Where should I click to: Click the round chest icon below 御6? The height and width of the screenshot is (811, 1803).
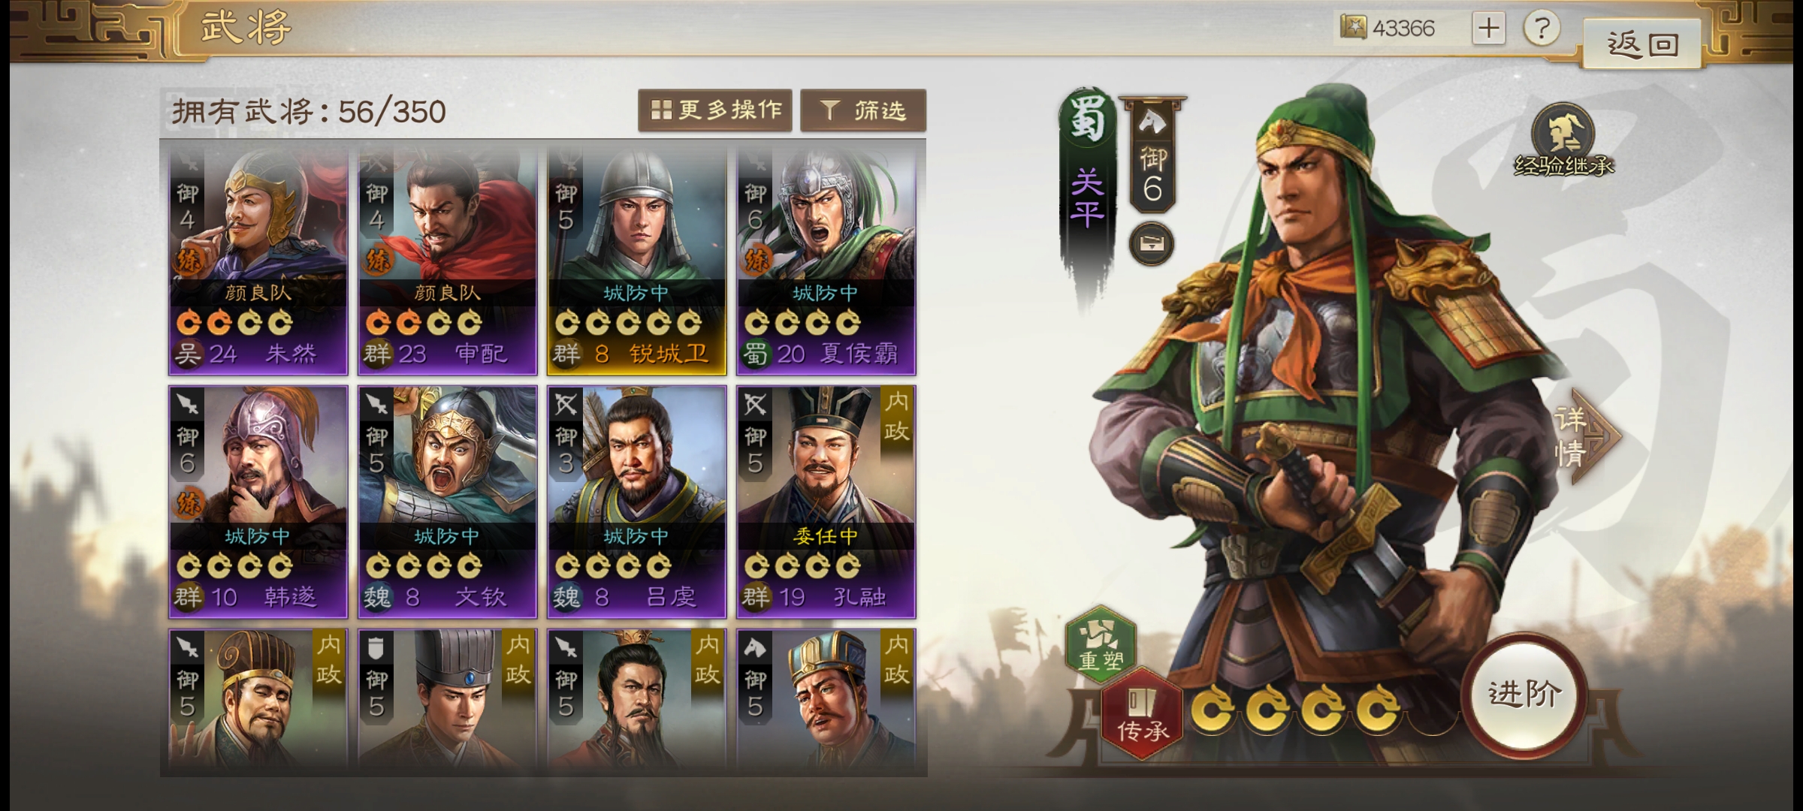(1152, 243)
